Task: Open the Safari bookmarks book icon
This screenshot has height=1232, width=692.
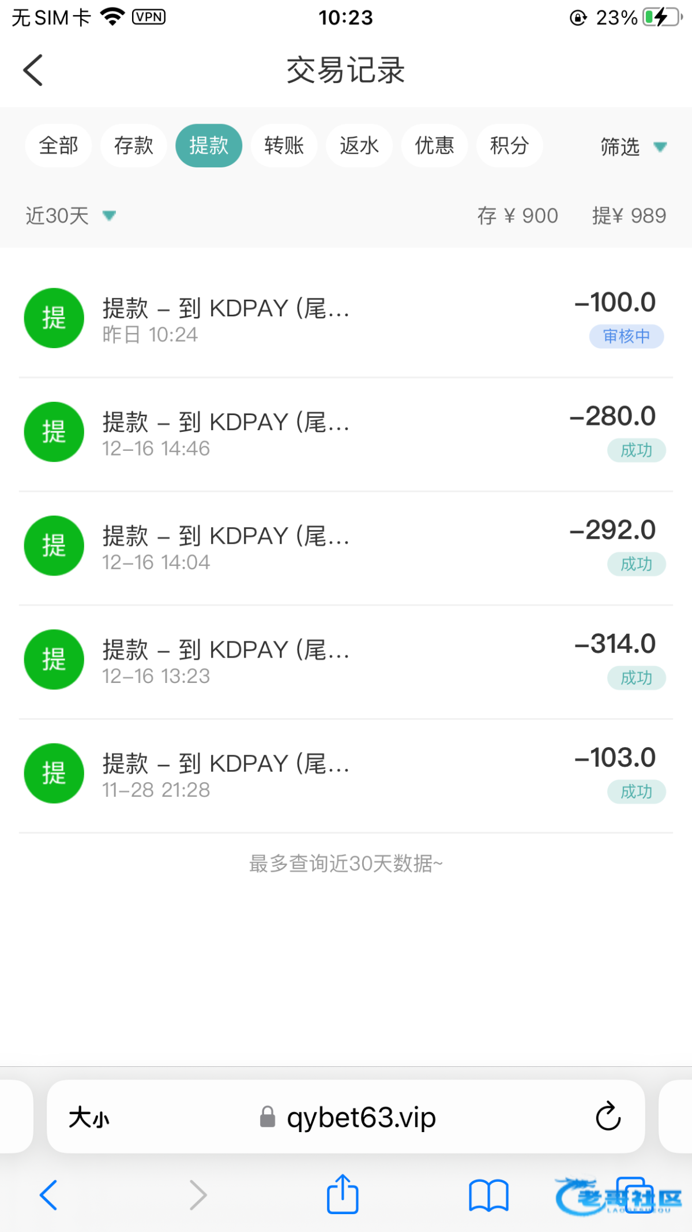Action: pyautogui.click(x=488, y=1195)
